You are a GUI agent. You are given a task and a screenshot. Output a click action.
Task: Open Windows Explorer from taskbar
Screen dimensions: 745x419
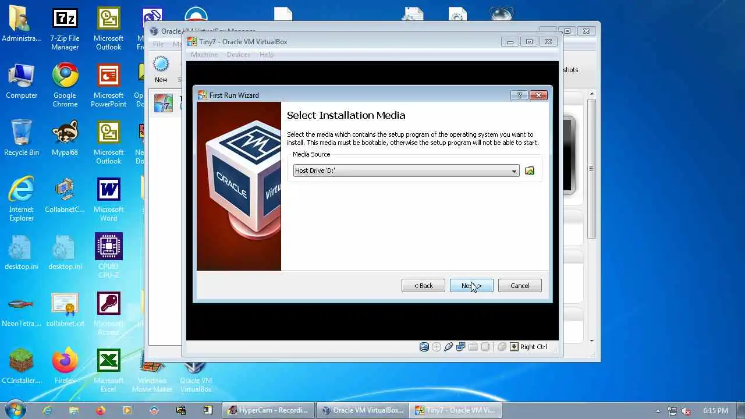[74, 410]
